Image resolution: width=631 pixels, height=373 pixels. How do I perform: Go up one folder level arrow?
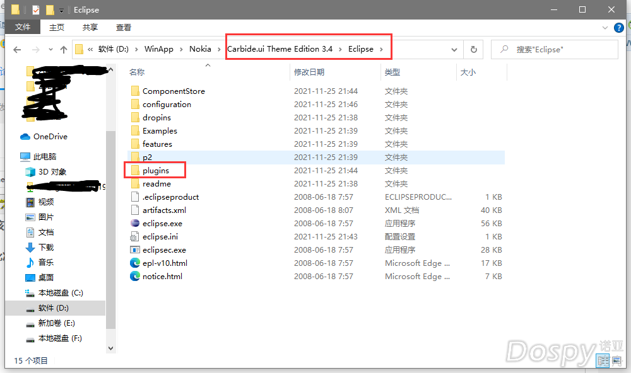tap(64, 50)
